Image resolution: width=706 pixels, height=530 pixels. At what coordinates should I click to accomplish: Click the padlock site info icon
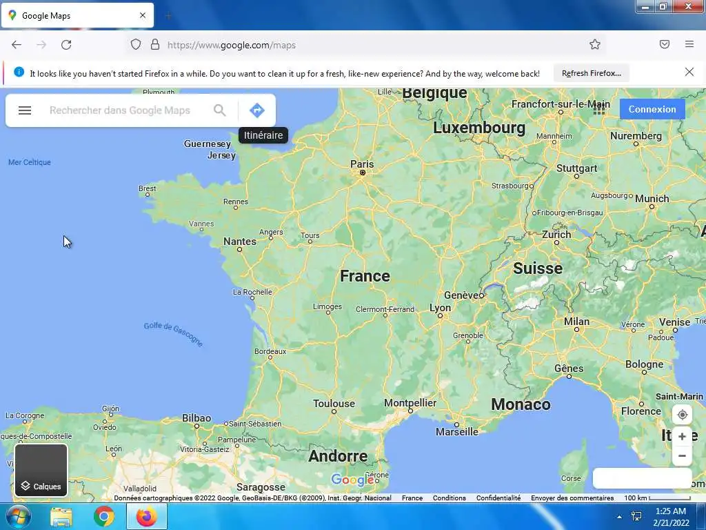(x=155, y=45)
